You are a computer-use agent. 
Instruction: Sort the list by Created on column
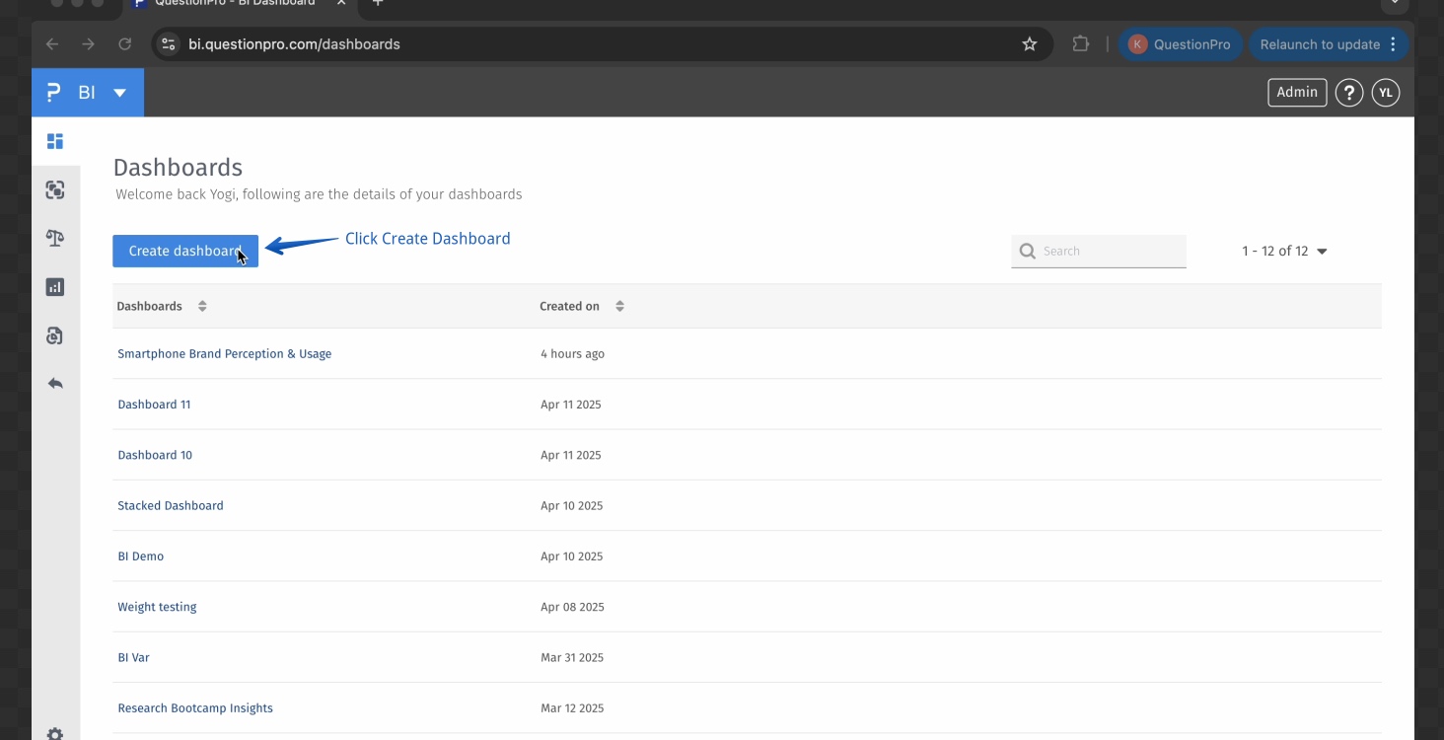(x=619, y=306)
